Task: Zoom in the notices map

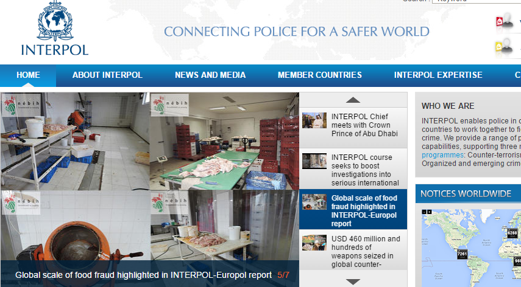Action: pyautogui.click(x=430, y=212)
